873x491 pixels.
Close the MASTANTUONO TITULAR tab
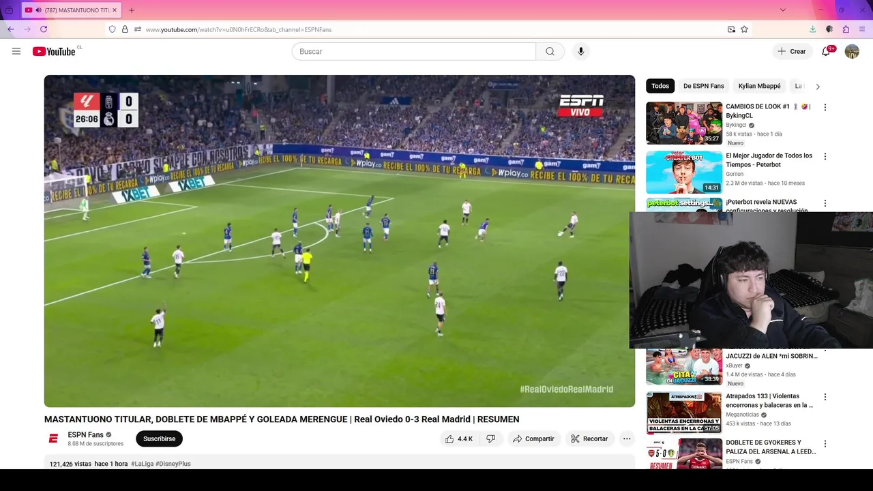click(x=115, y=10)
